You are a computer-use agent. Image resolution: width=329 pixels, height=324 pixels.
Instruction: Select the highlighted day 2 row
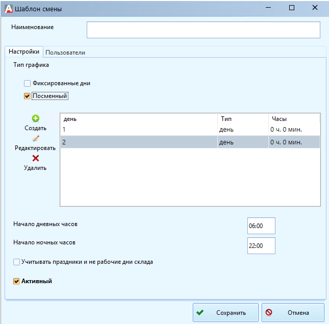pos(138,142)
